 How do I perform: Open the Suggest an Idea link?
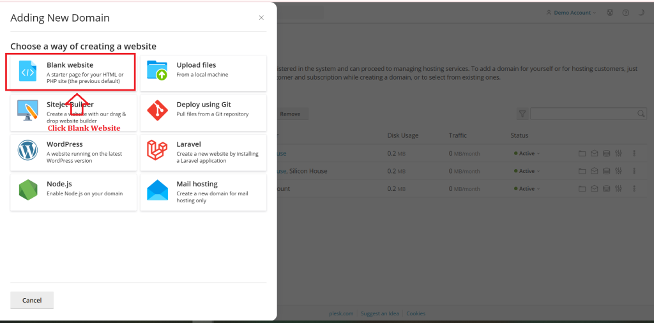[x=379, y=313]
